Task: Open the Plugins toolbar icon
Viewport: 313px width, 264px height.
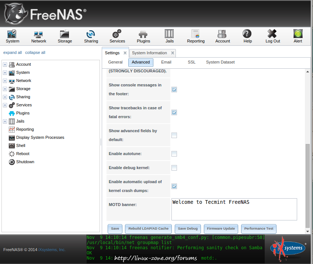Action: 143,36
